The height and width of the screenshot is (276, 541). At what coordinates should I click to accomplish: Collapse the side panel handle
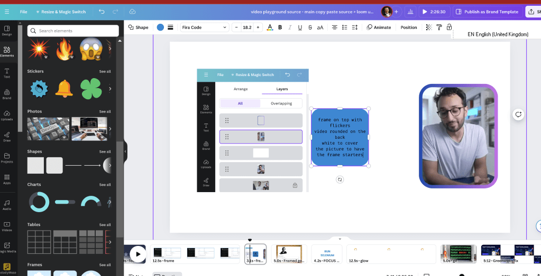[x=125, y=151]
